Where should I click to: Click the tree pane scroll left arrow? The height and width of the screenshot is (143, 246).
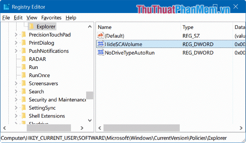(x=5, y=128)
